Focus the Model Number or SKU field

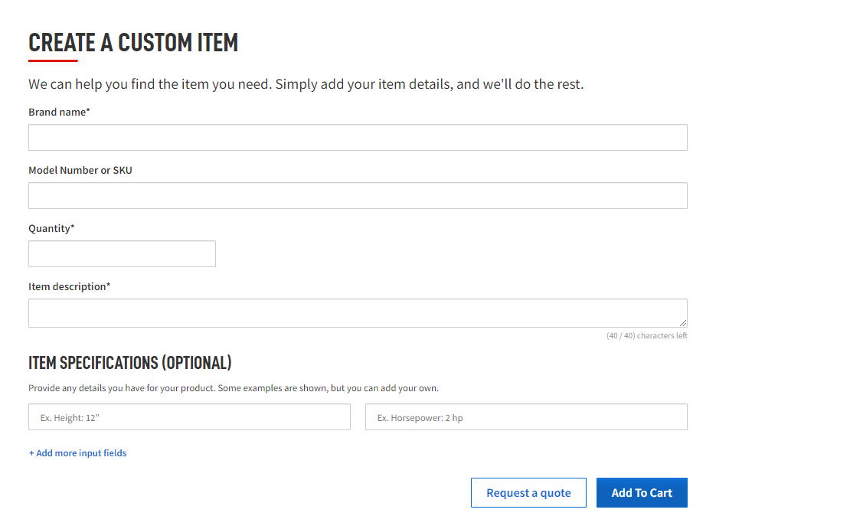pyautogui.click(x=358, y=196)
